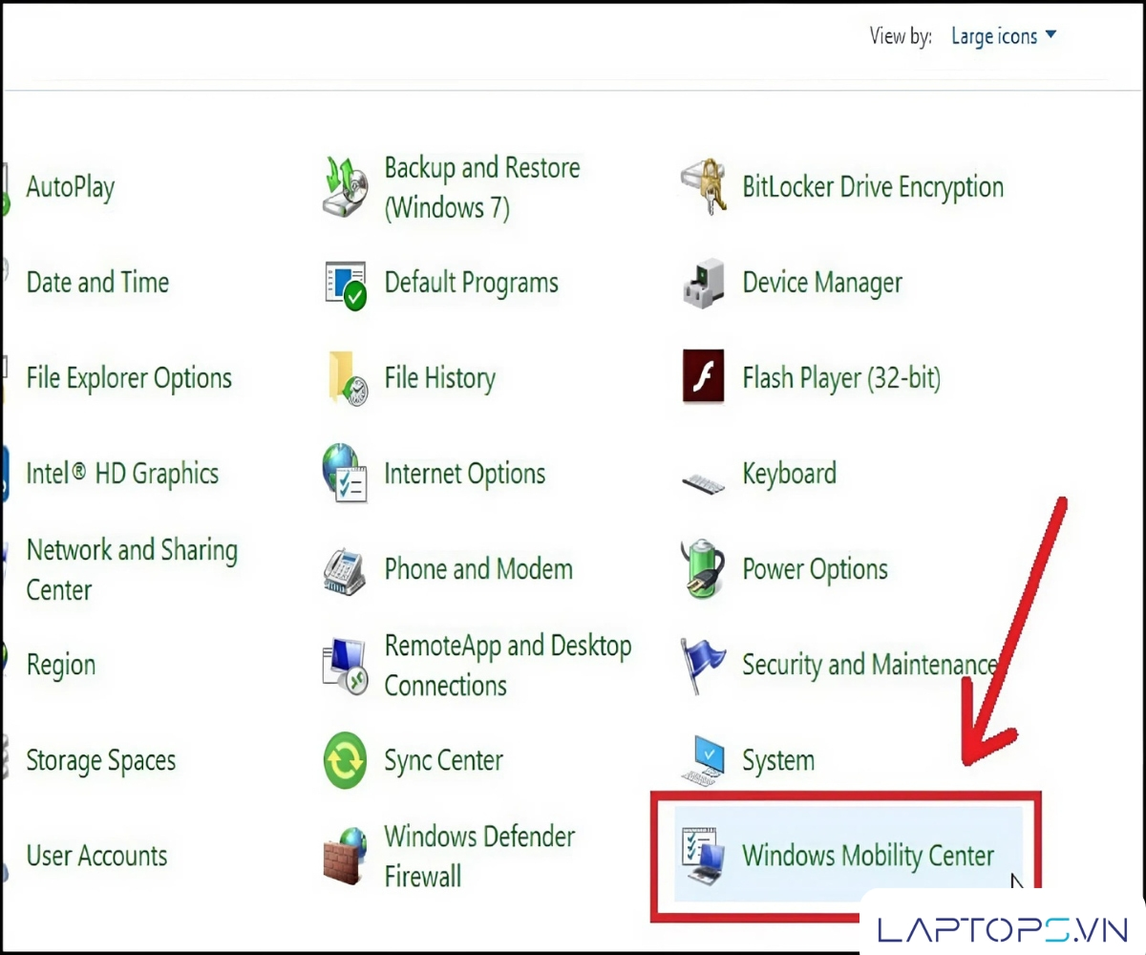Click the Backup and Restore (Windows 7) text
1146x955 pixels.
click(482, 187)
